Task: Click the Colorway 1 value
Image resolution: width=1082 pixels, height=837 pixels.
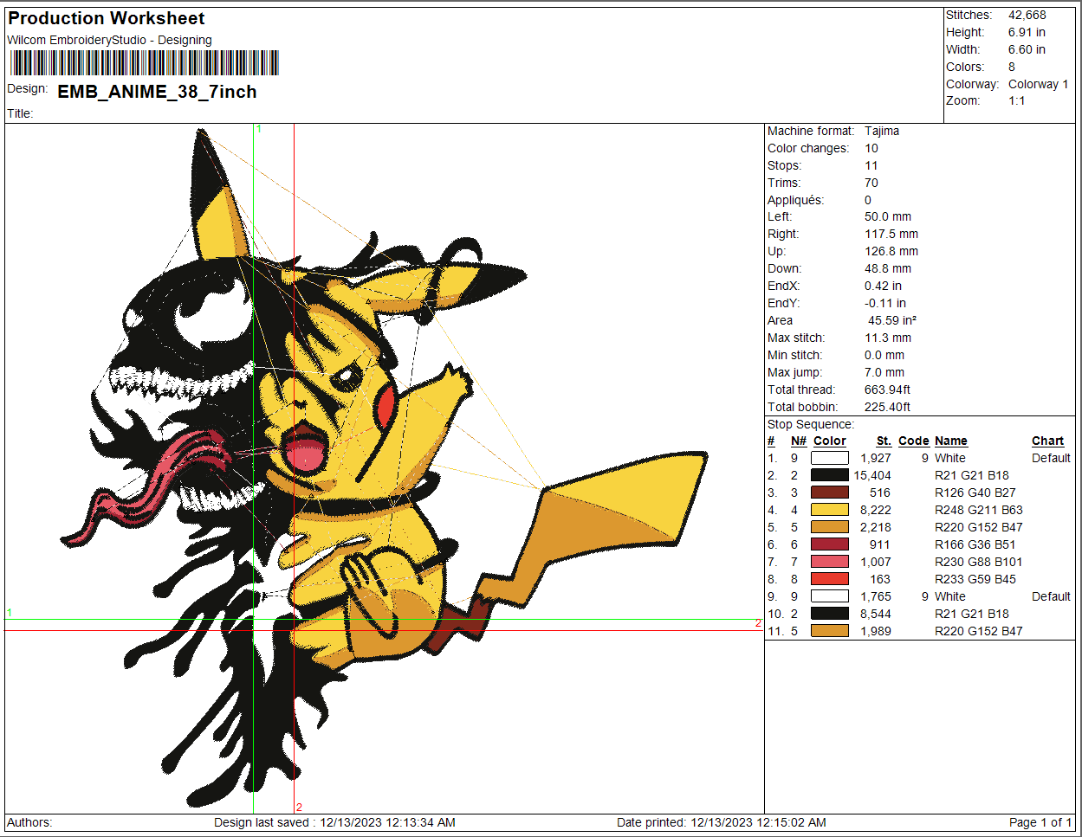Action: click(x=1038, y=84)
